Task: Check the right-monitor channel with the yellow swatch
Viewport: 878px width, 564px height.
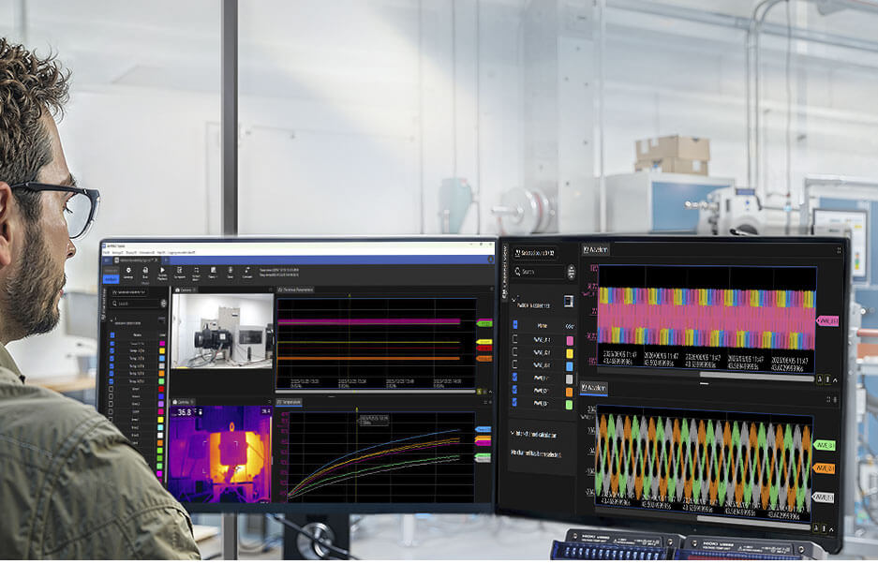Action: 515,353
